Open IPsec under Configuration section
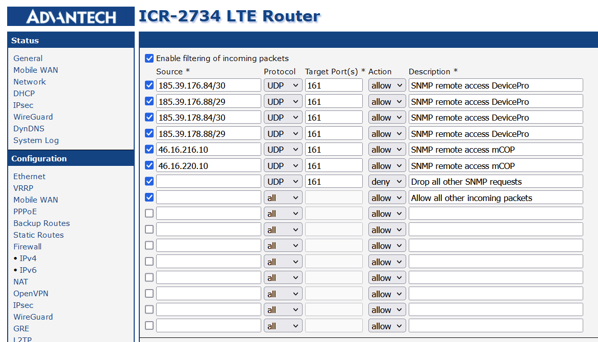This screenshot has height=342, width=598. click(x=23, y=305)
